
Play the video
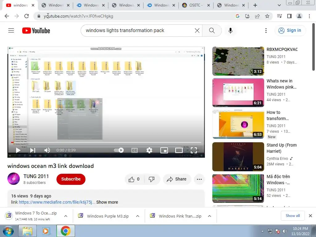click(18, 150)
